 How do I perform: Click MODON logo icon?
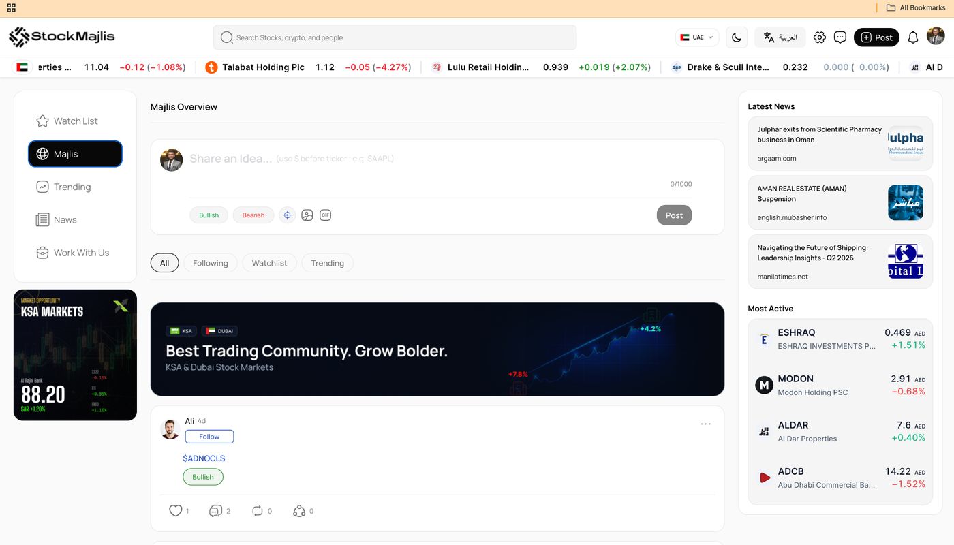click(764, 386)
